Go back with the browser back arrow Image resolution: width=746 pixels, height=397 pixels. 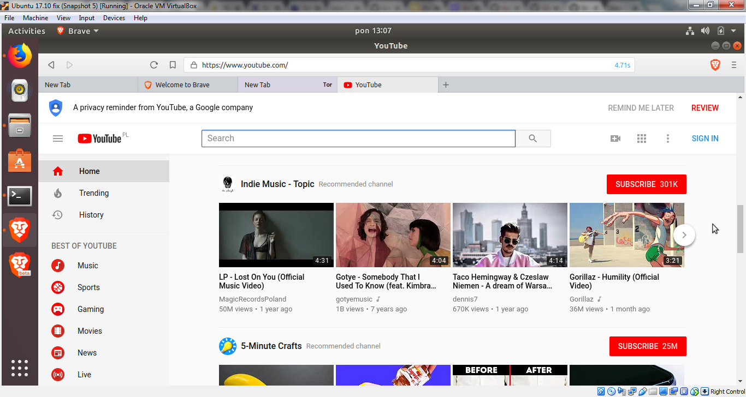(x=51, y=65)
